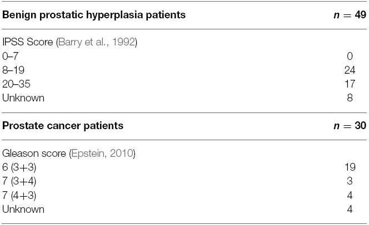Click the n = 30 header value
Viewport: 369px width, 225px height.
tap(350, 126)
